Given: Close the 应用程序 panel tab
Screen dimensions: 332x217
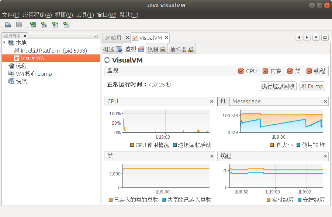Looking at the screenshot, I should (25, 36).
